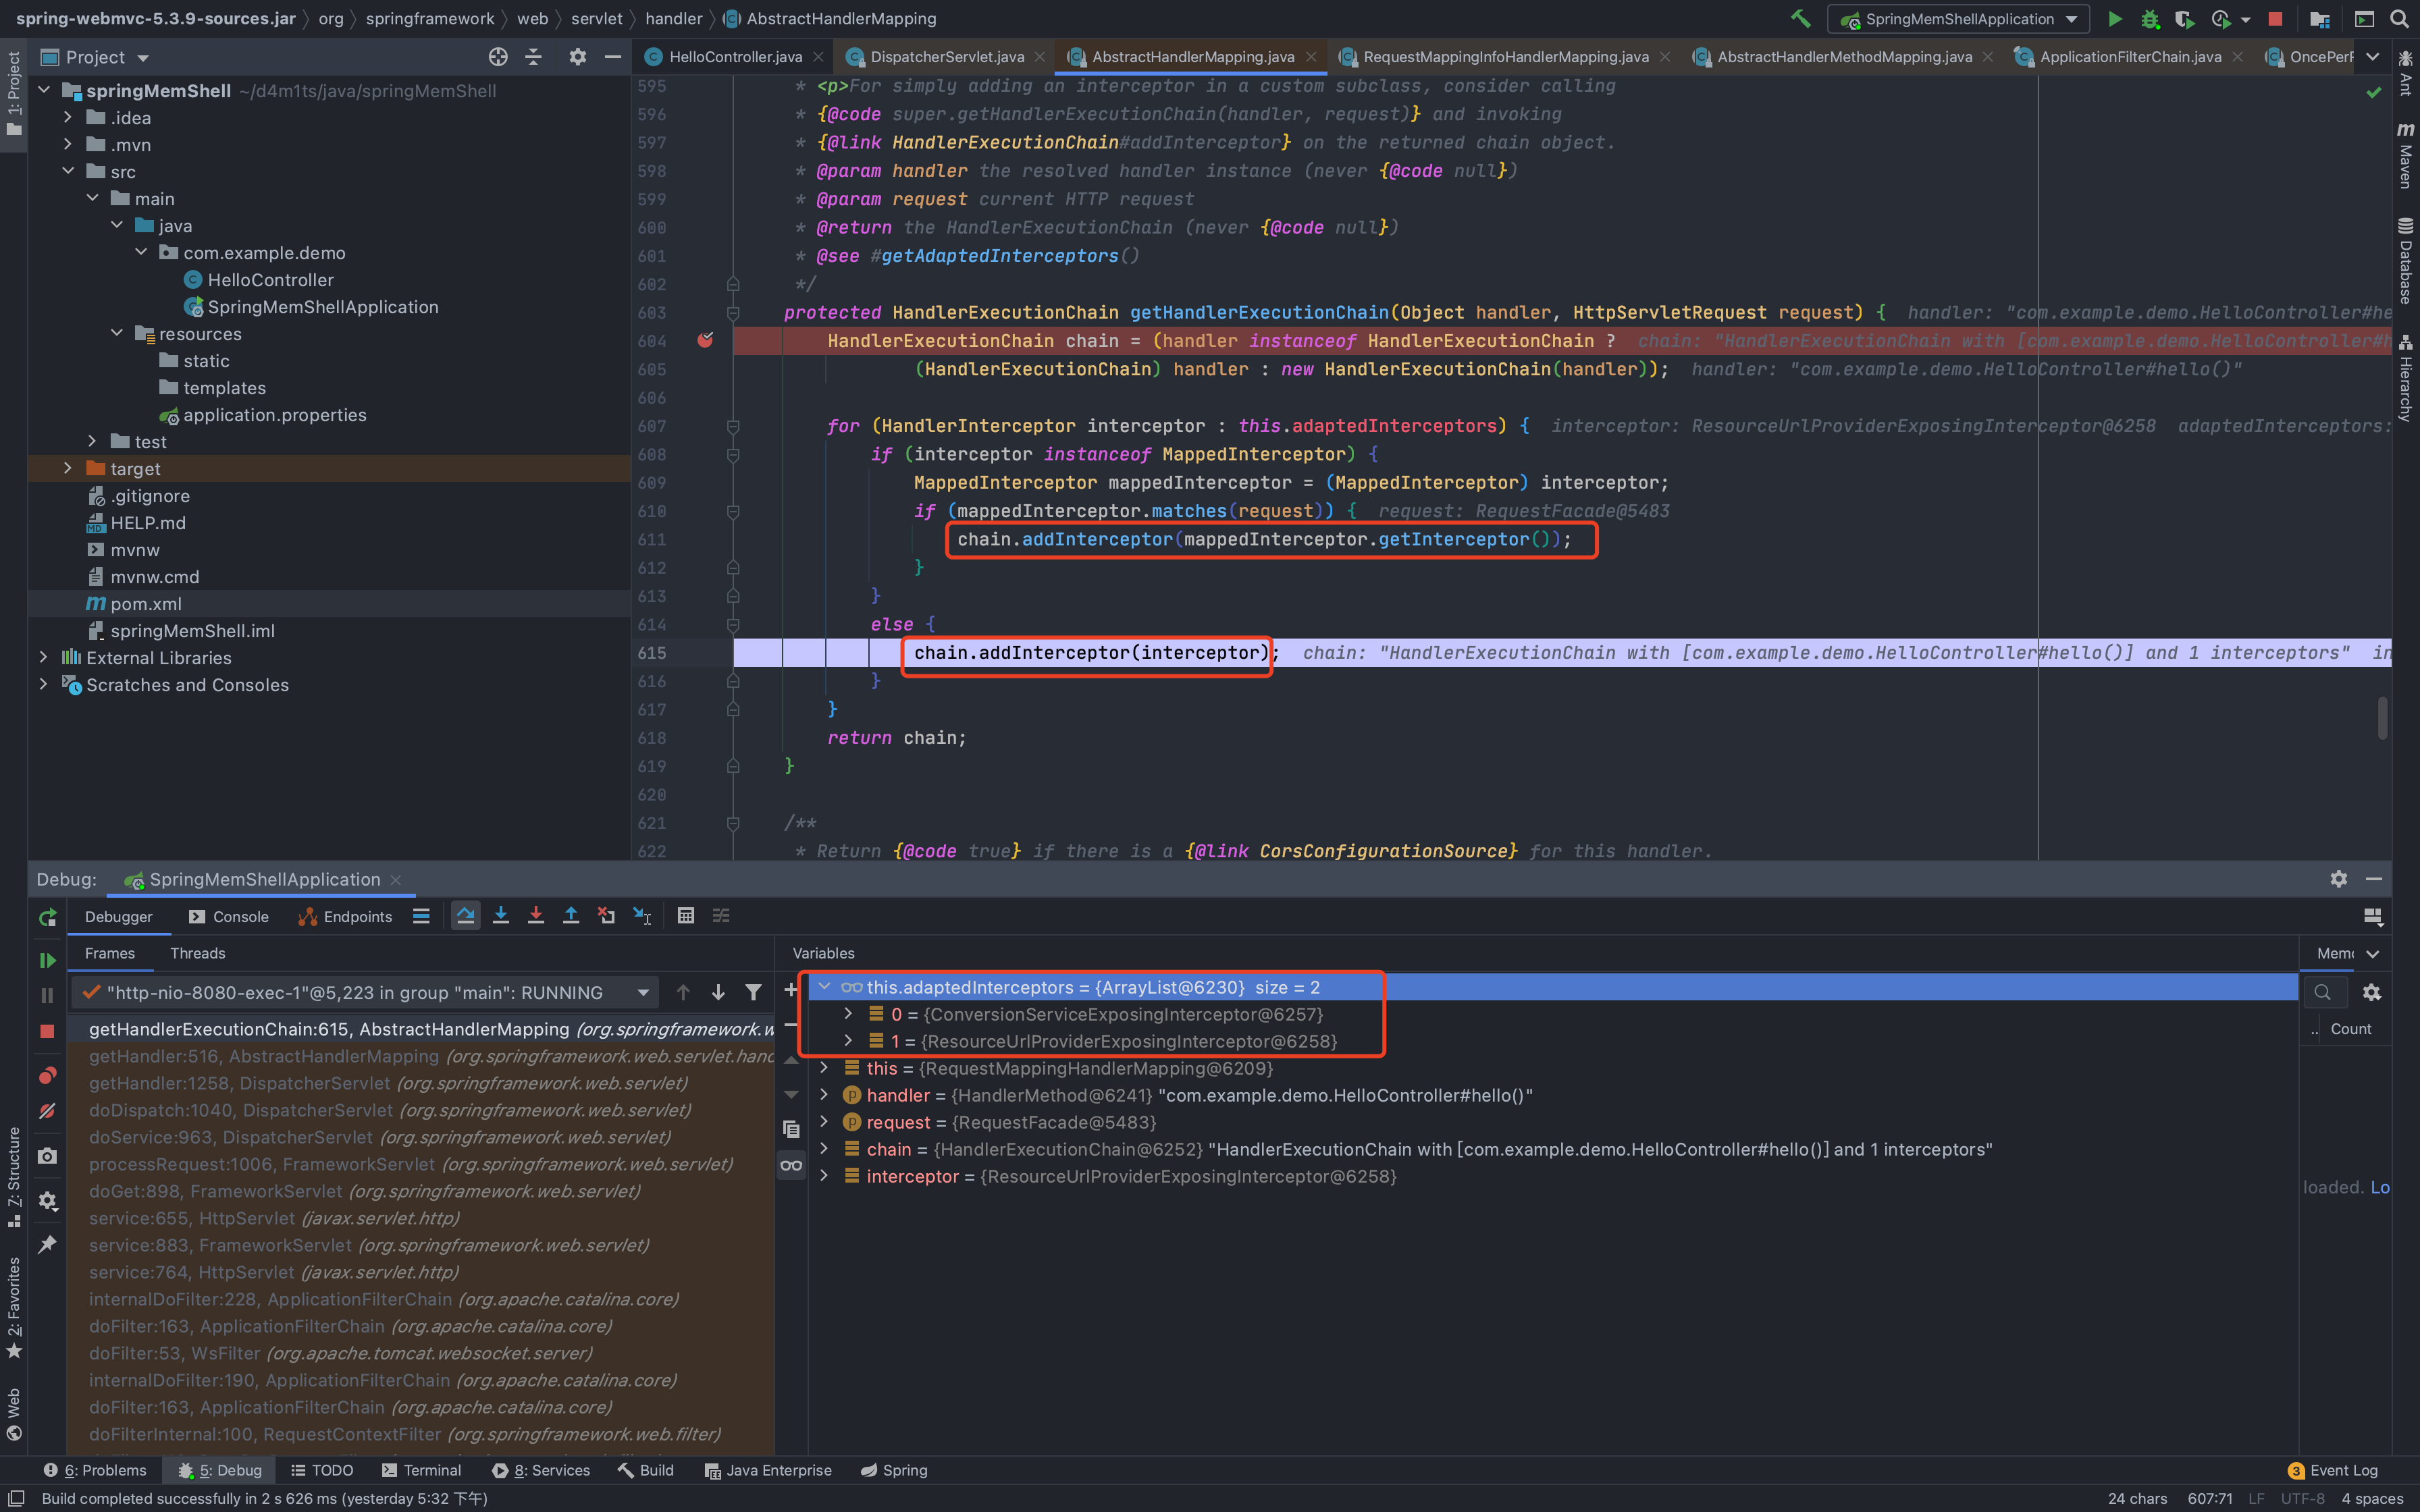Click the Step Into debugger icon
Screen dimensions: 2420x1512
[x=501, y=916]
